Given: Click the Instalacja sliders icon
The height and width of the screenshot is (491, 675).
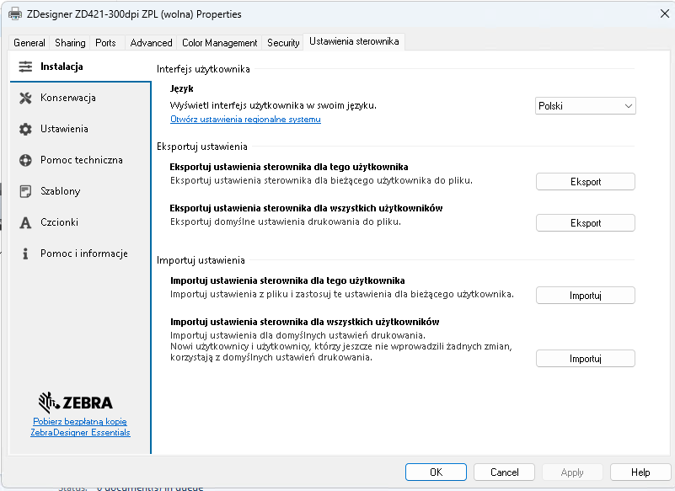Looking at the screenshot, I should click(25, 67).
